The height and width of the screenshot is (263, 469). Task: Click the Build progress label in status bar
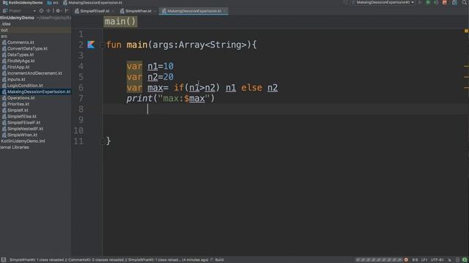tap(219, 260)
